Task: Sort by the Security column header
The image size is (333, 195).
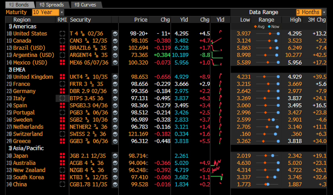Action: [80, 20]
